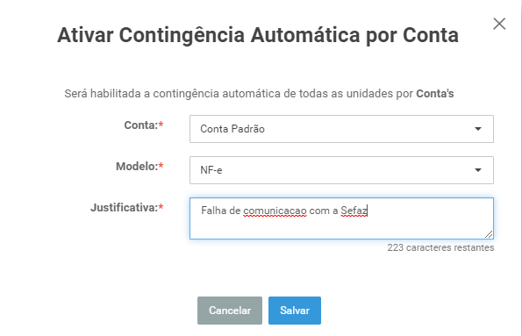The width and height of the screenshot is (522, 336).
Task: Click the arrow icon of Modelo field
Action: pos(478,170)
